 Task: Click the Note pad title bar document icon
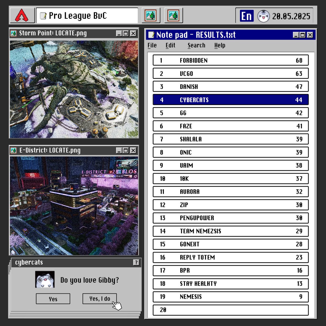(x=151, y=35)
